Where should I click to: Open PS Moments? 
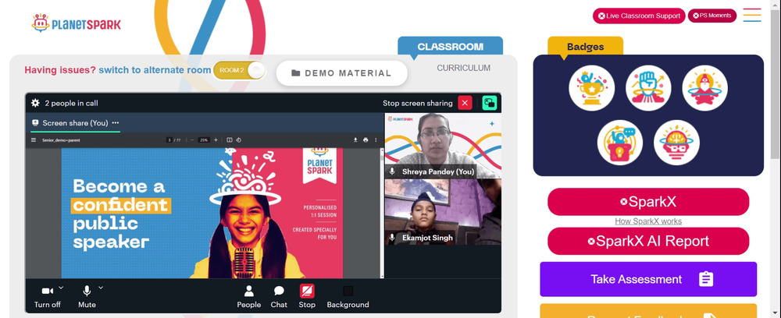coord(711,16)
